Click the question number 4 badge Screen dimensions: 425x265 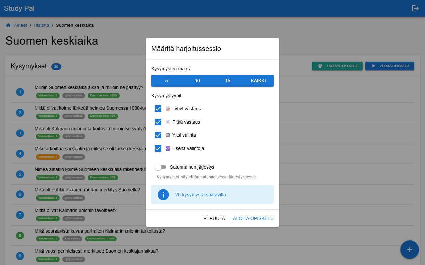20,154
